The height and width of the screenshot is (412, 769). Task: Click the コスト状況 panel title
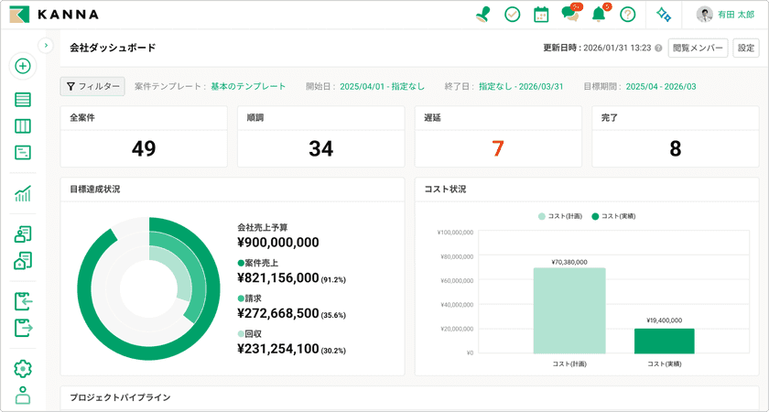(445, 190)
